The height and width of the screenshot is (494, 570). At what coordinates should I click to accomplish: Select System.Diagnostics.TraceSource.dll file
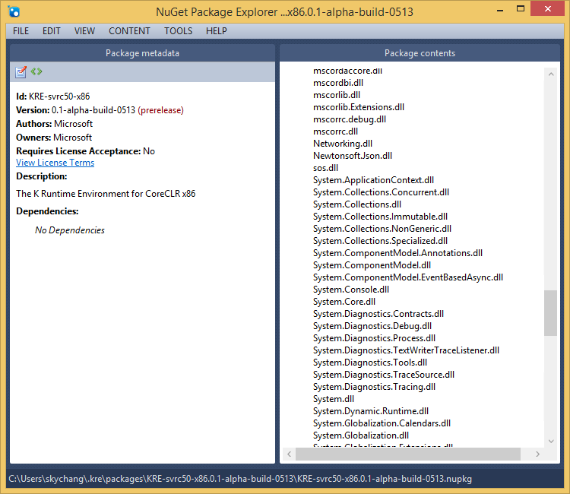pos(384,375)
